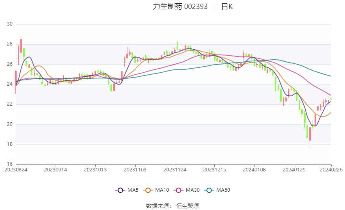Click the 18 price axis label
The height and width of the screenshot is (210, 345).
click(x=10, y=144)
